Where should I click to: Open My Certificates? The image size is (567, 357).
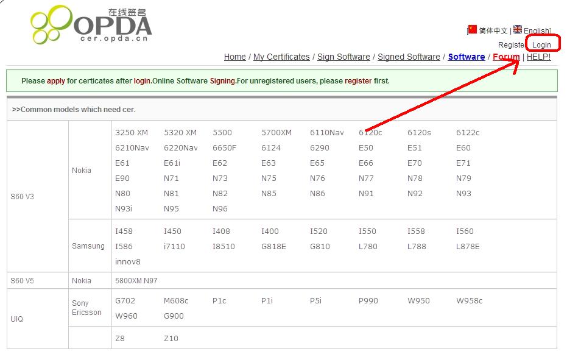tap(283, 57)
